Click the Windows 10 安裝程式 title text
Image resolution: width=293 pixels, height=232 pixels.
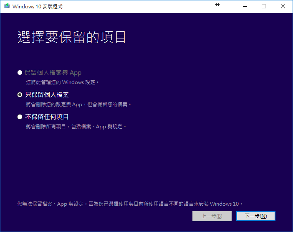(38, 7)
